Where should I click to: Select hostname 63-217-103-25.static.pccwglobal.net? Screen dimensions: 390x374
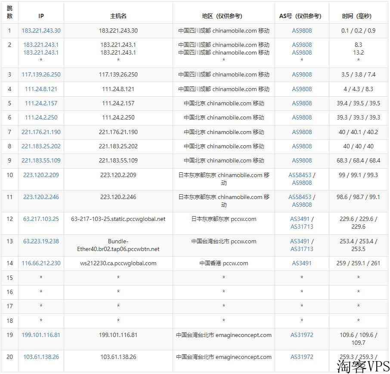point(118,219)
